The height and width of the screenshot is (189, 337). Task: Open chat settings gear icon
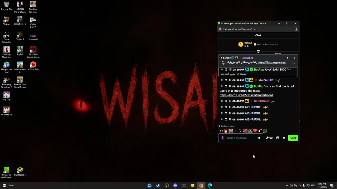pos(284,138)
